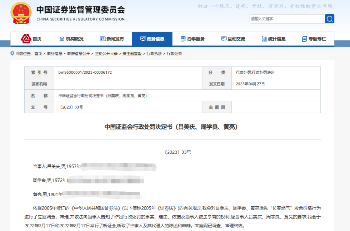
Task: Click the 索引号 label cell
Action: tap(39, 72)
